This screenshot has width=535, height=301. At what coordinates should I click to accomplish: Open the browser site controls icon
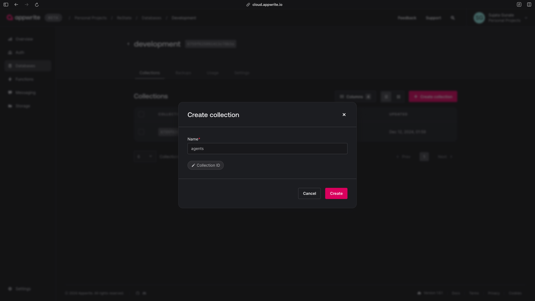click(x=519, y=4)
